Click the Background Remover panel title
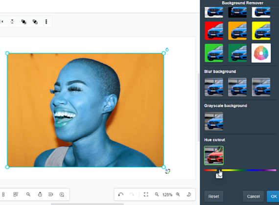Screen dimensions: 279x205 coord(242,3)
